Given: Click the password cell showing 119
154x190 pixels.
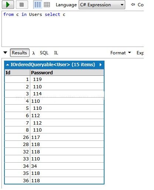Looking at the screenshot, I should 67,79.
